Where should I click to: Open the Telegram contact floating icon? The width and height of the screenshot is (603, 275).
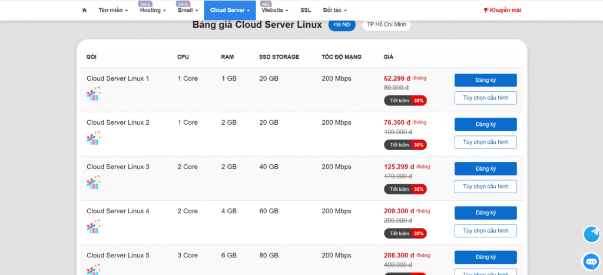point(591,234)
